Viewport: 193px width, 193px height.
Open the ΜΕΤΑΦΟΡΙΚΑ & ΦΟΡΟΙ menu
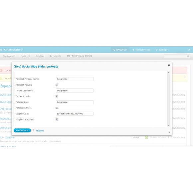(x=80, y=56)
